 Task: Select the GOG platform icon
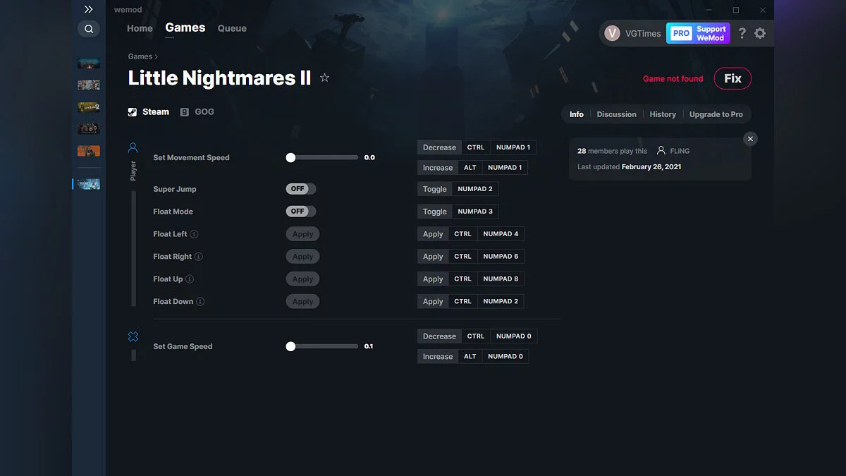click(184, 111)
